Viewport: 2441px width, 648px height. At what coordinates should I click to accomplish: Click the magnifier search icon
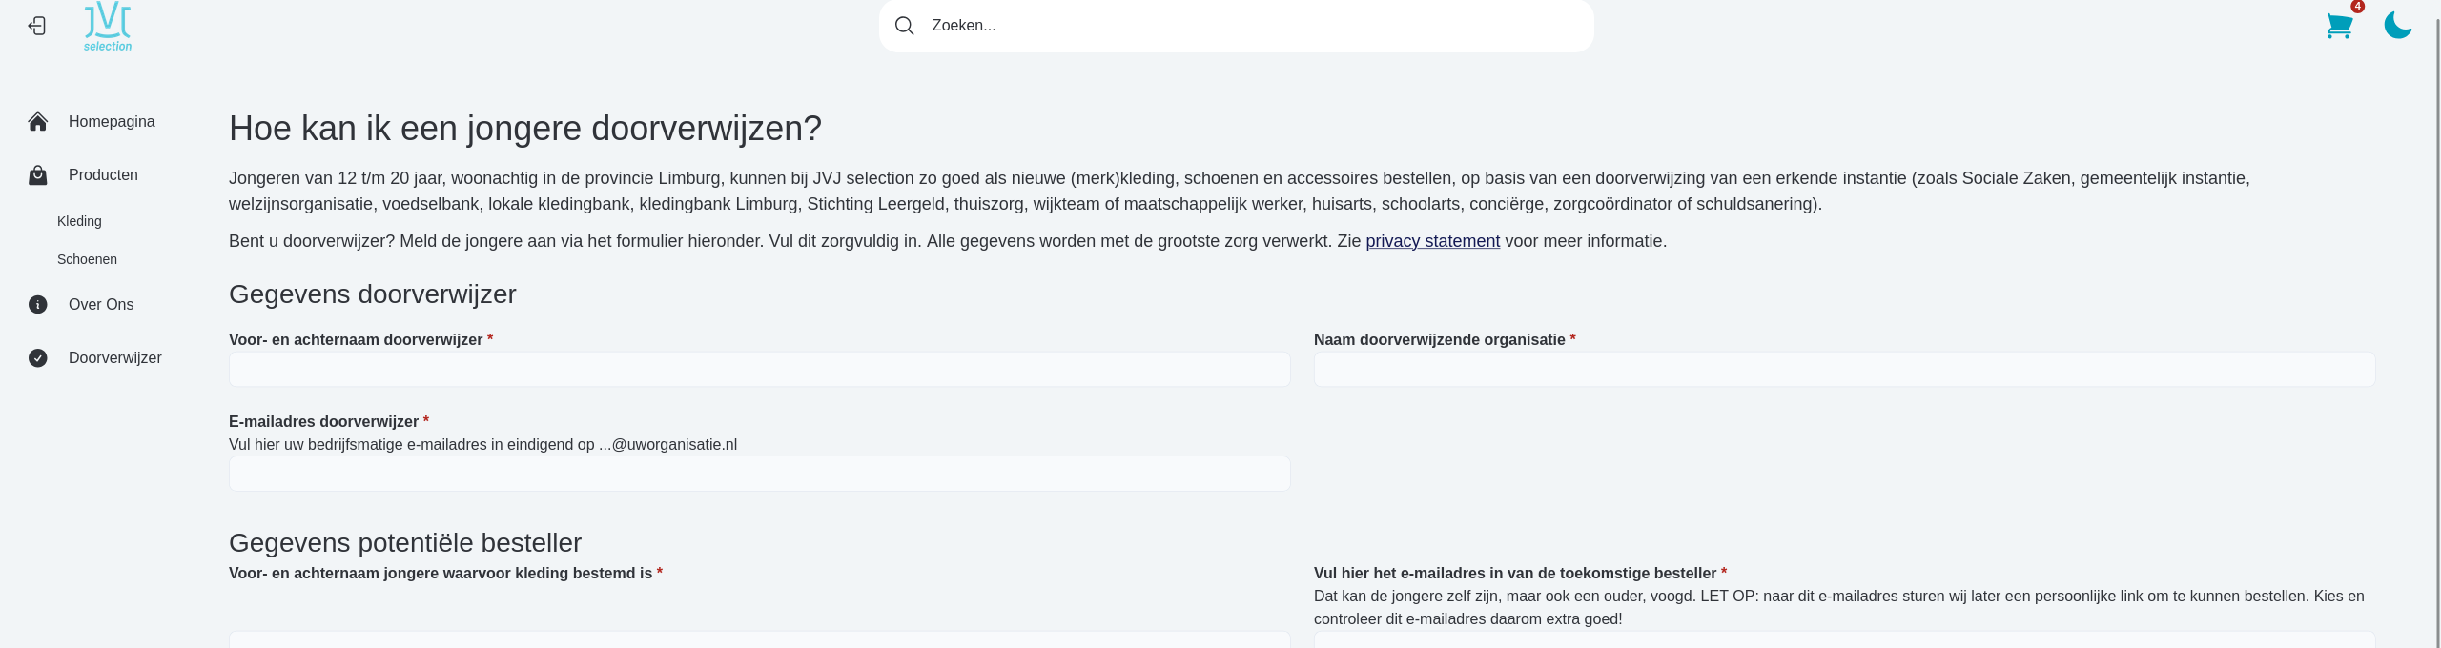click(x=904, y=26)
